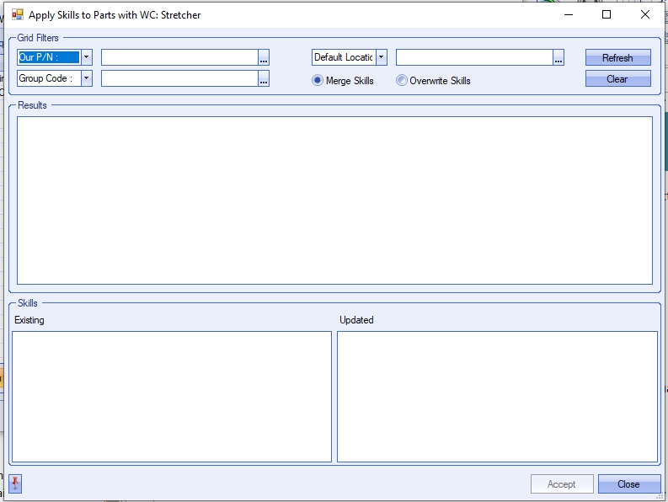Open the Group Code filter dropdown
This screenshot has width=668, height=502.
87,78
